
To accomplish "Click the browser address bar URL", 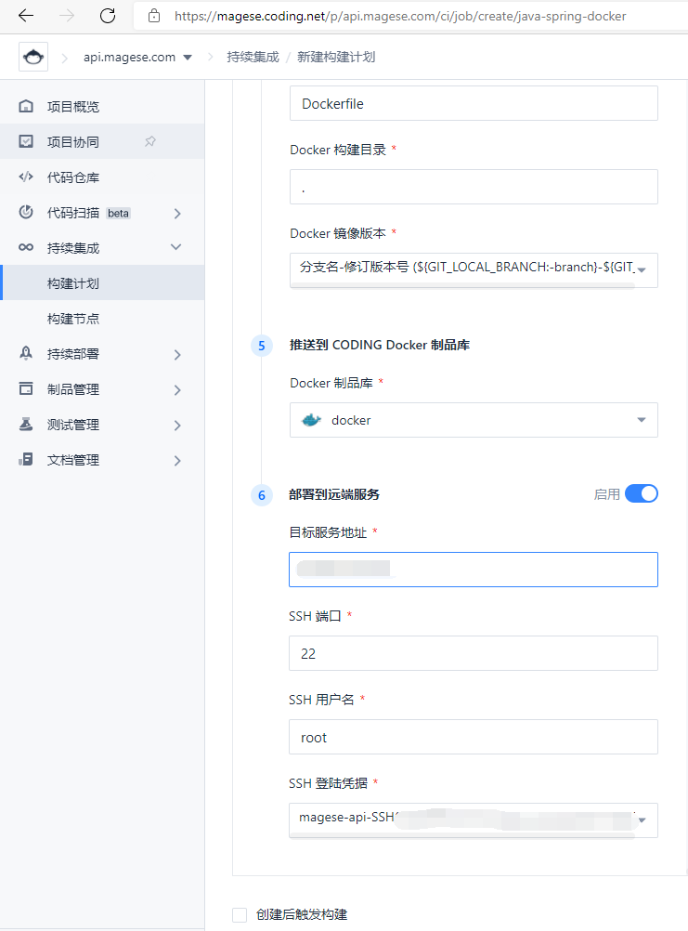I will (400, 16).
